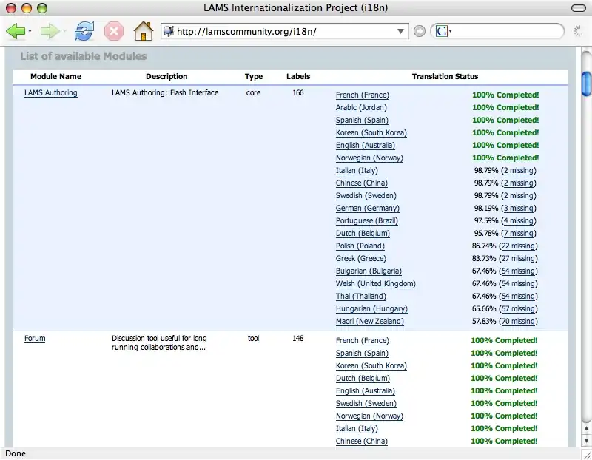This screenshot has width=592, height=460.
Task: Click the site favicon in address bar
Action: pyautogui.click(x=169, y=31)
